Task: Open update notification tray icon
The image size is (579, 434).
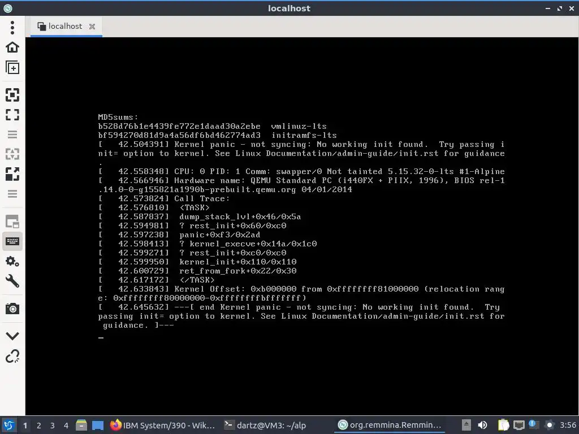Action: (x=534, y=424)
